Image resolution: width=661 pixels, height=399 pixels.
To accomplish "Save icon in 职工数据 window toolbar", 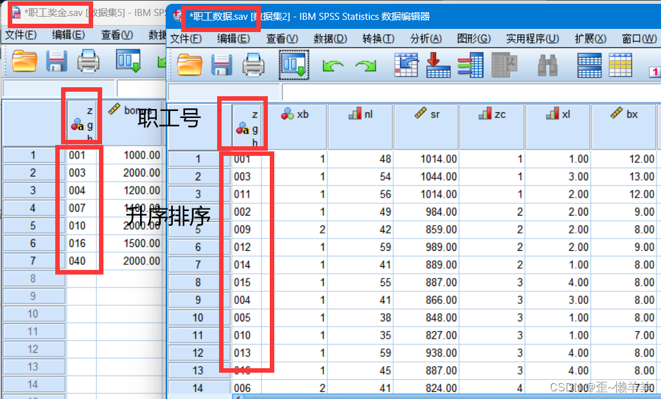I will [222, 65].
